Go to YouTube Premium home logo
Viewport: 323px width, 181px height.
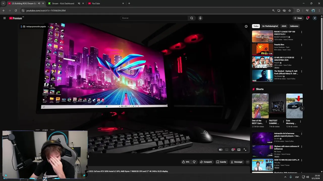pyautogui.click(x=16, y=18)
